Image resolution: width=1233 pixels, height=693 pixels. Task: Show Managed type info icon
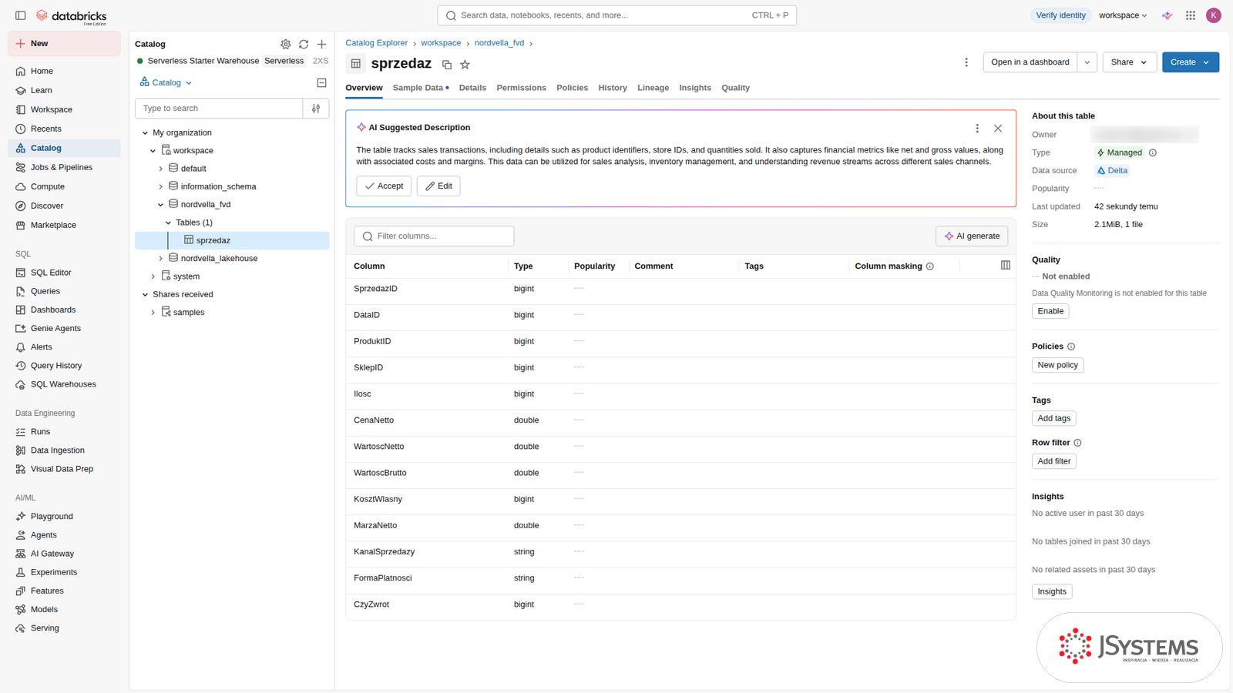coord(1153,152)
